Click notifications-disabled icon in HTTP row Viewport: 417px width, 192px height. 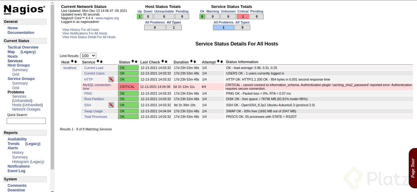pyautogui.click(x=111, y=79)
